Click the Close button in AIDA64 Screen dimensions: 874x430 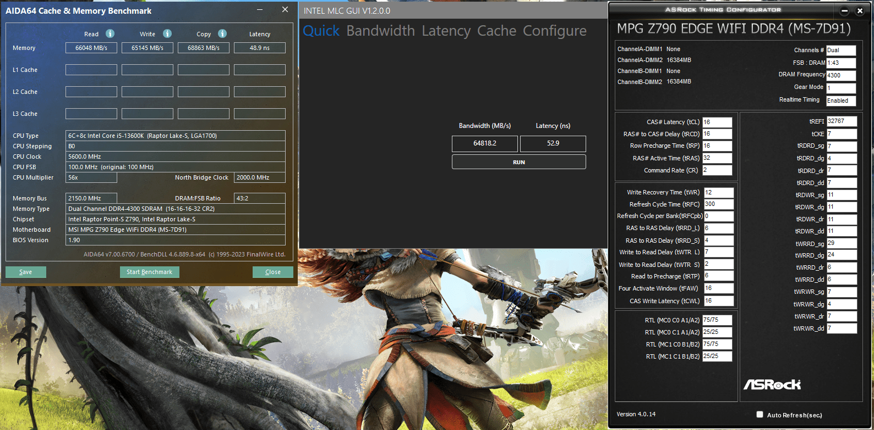(273, 272)
